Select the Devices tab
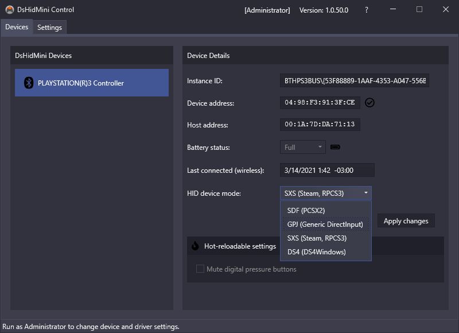Viewport: 459px width, 333px height. click(17, 26)
